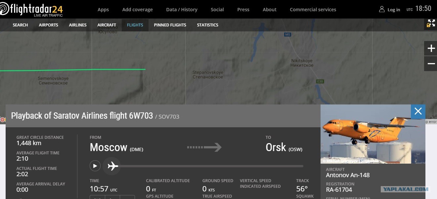
Task: Open the STATISTICS tab
Action: (207, 25)
